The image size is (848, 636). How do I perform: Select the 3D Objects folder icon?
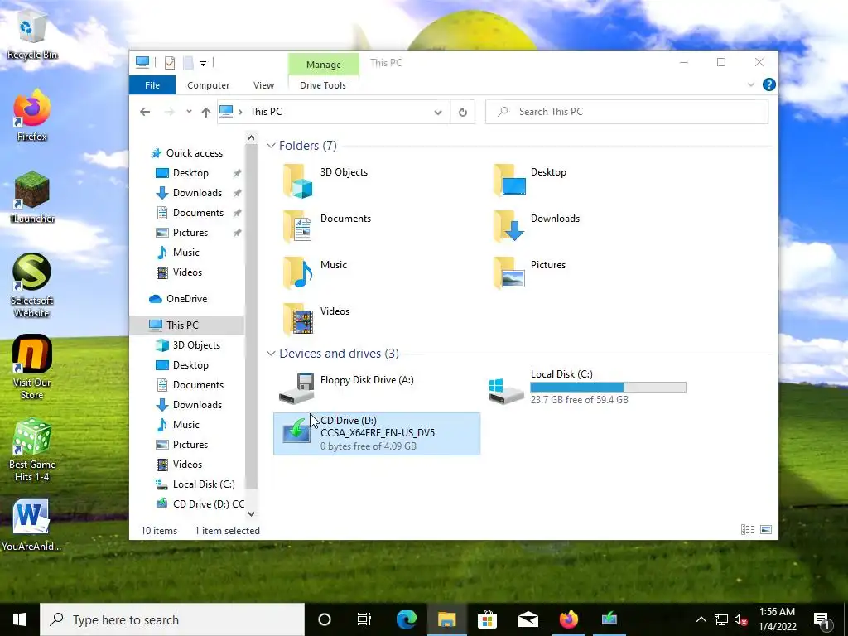(298, 181)
